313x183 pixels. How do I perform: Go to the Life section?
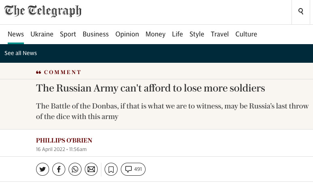[x=178, y=34]
